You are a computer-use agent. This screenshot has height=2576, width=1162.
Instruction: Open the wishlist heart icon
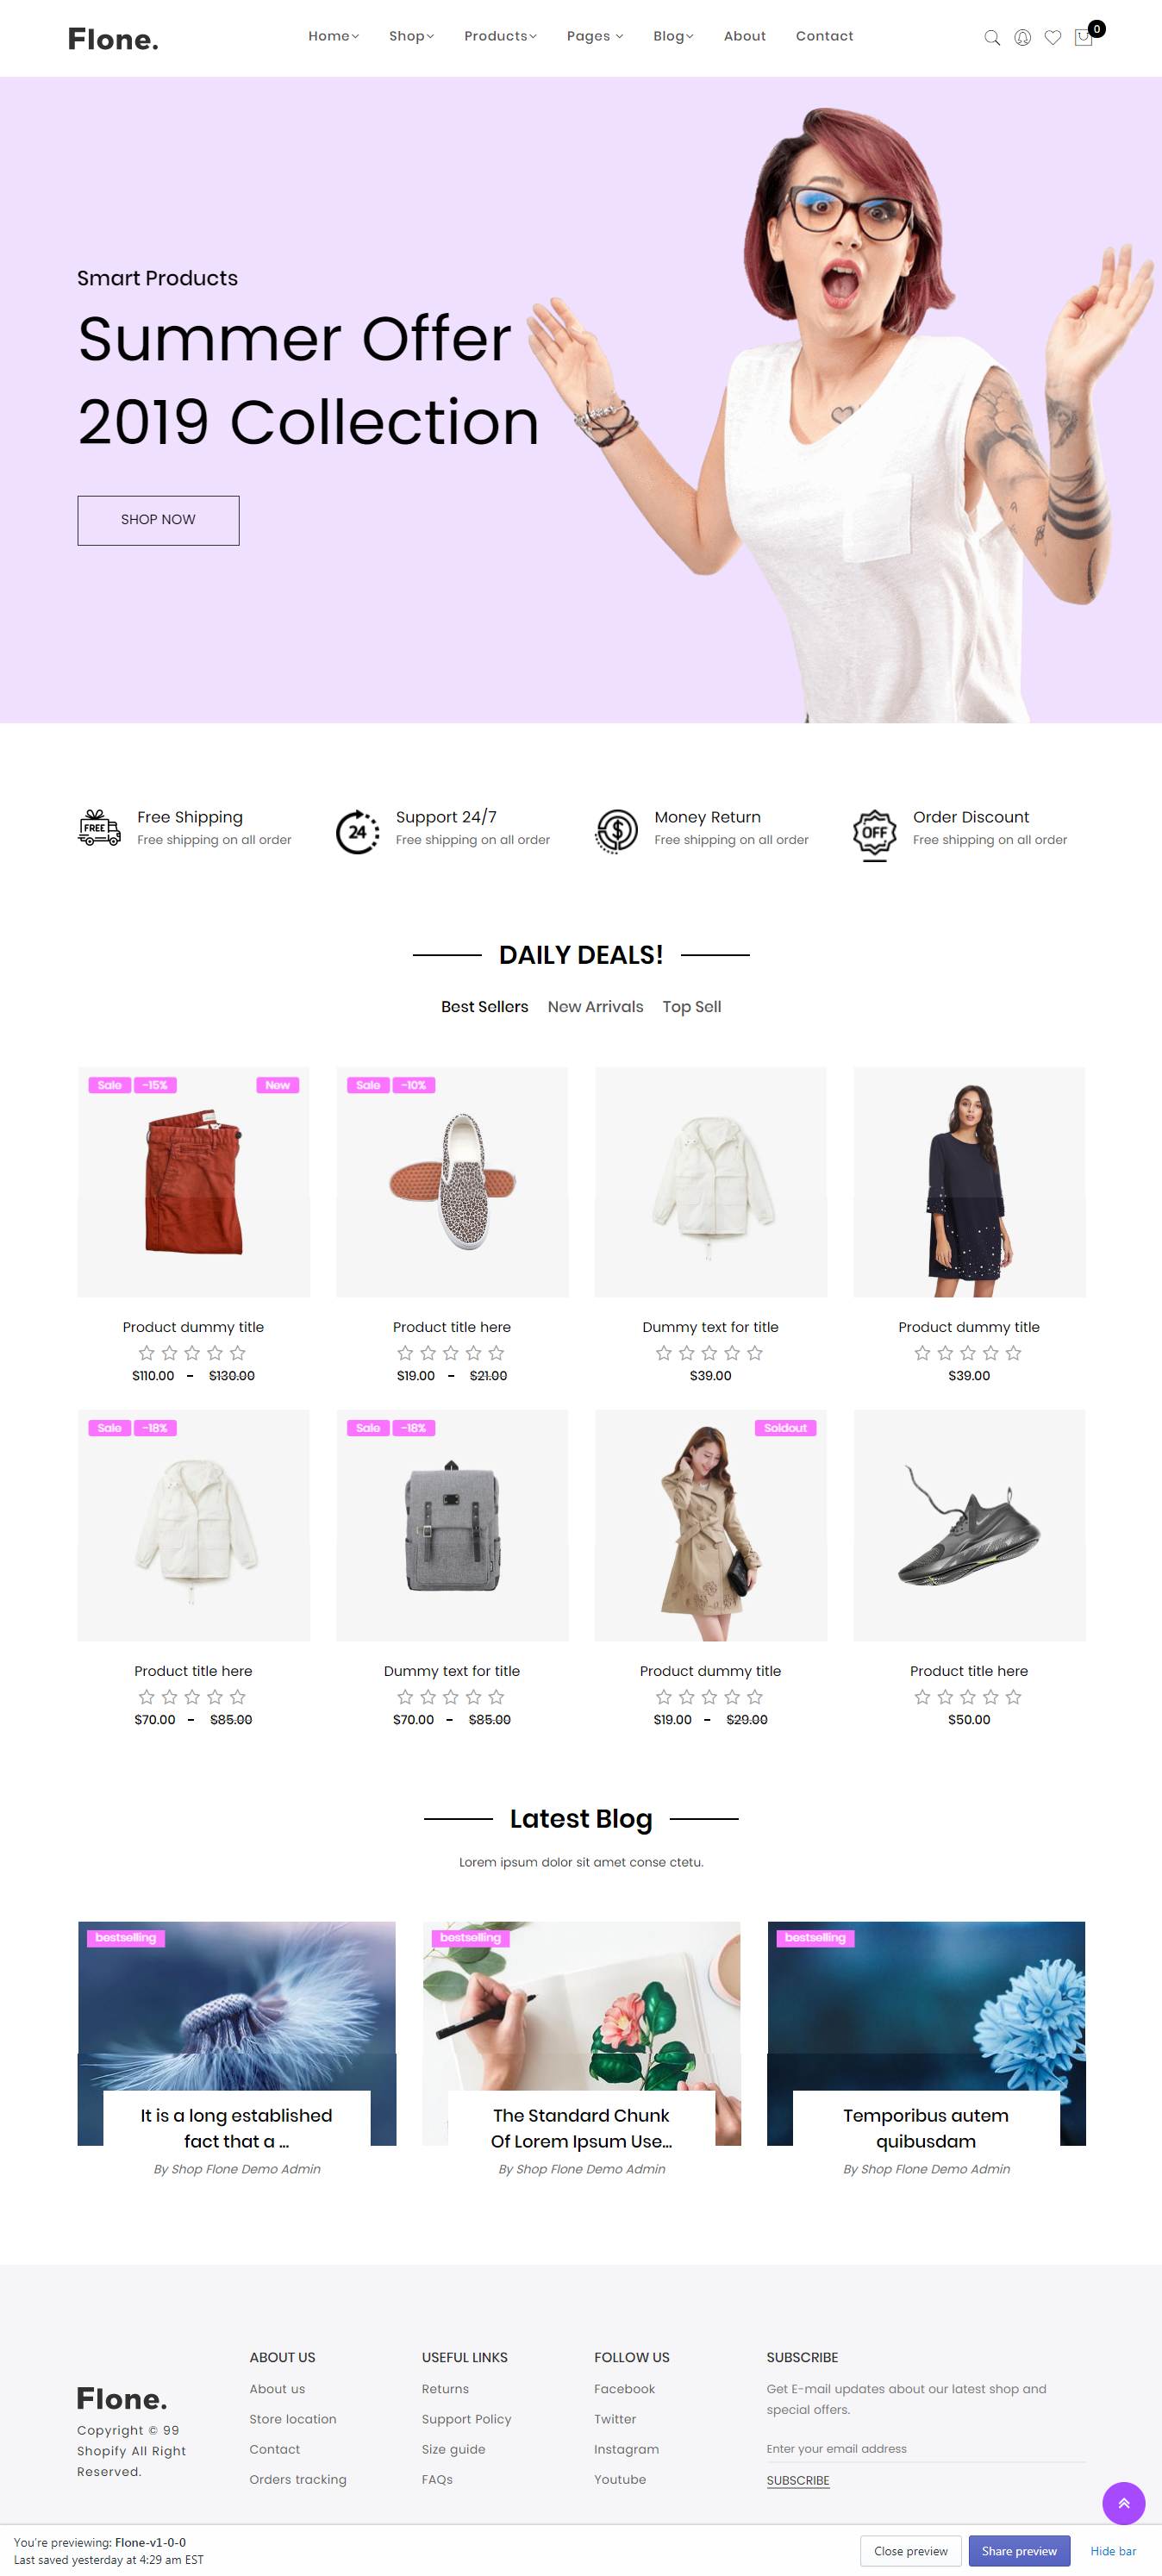(1052, 37)
